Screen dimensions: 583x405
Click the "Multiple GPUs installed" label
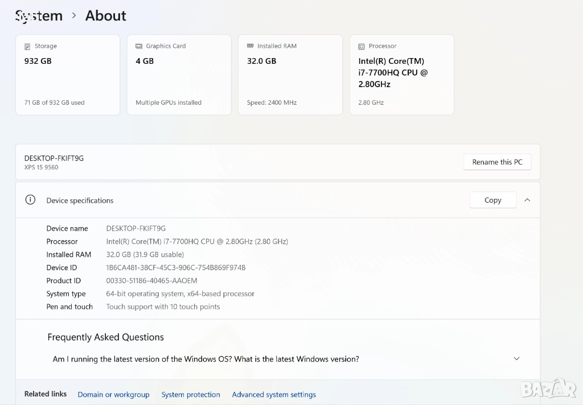point(169,103)
